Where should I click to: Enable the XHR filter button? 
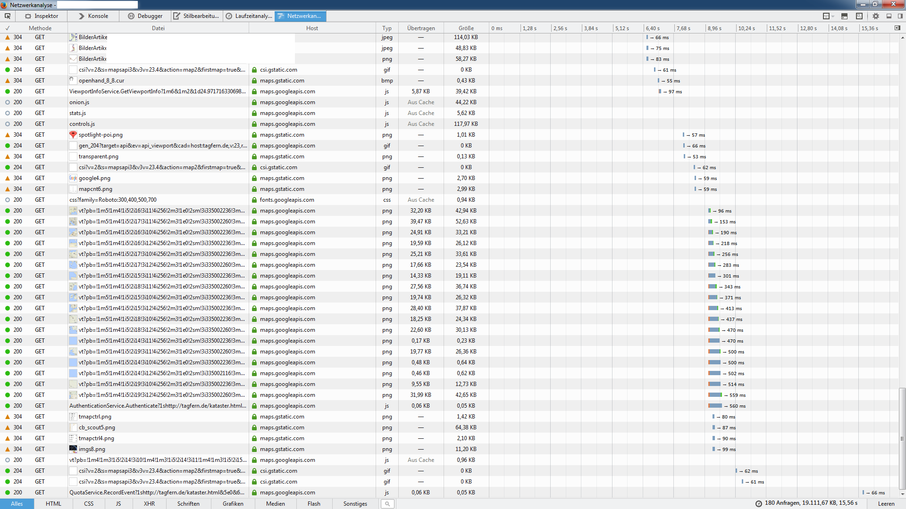coord(149,504)
